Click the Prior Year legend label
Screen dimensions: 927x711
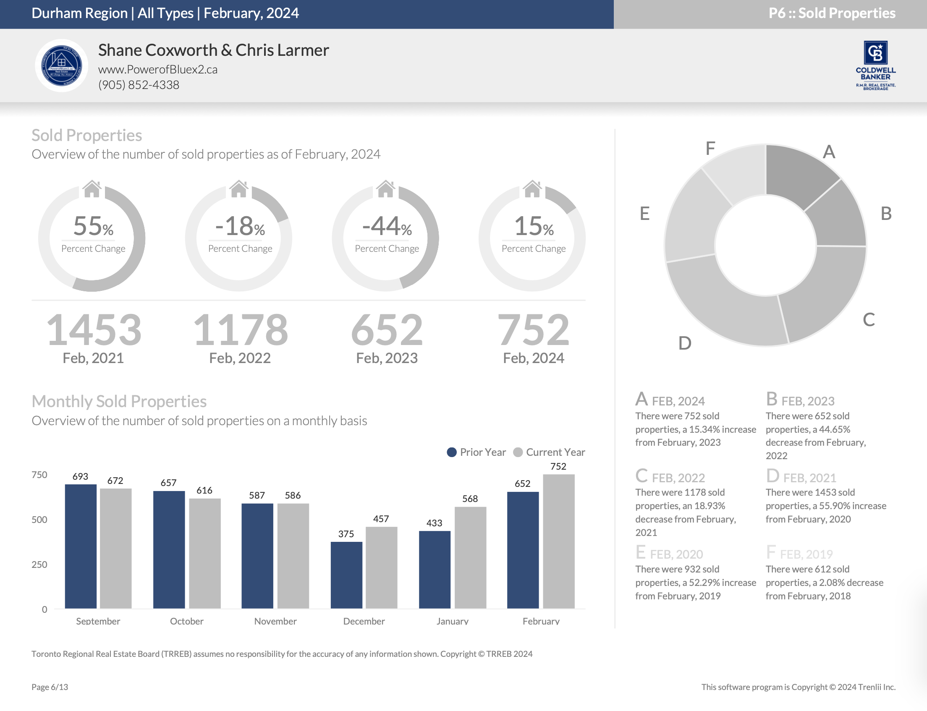pyautogui.click(x=483, y=452)
